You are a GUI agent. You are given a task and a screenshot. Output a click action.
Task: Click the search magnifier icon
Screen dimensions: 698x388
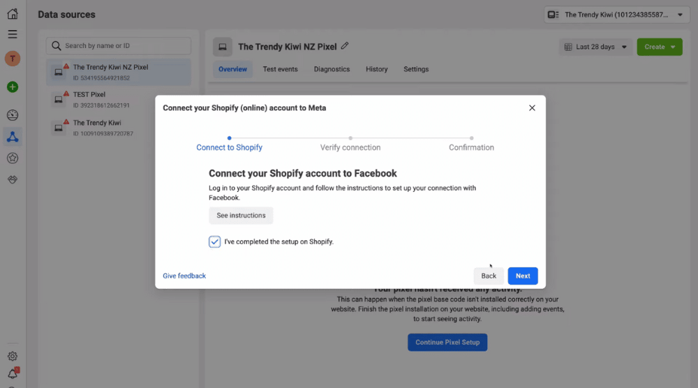point(56,45)
